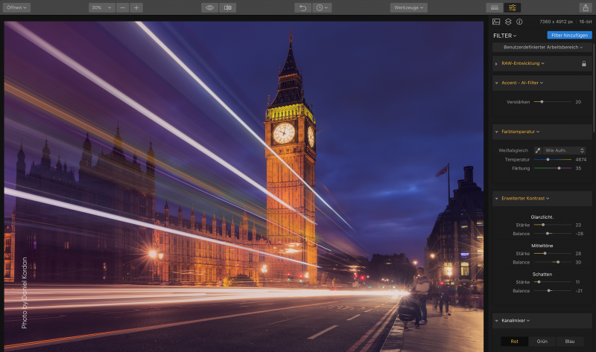Open the history clock icon
Screen dimensions: 596x352
pos(322,7)
